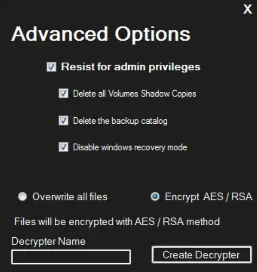Select the Overwrite all files radio button
The height and width of the screenshot is (272, 257).
pyautogui.click(x=23, y=197)
